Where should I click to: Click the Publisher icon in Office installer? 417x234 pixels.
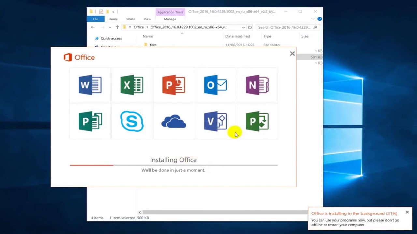point(90,121)
